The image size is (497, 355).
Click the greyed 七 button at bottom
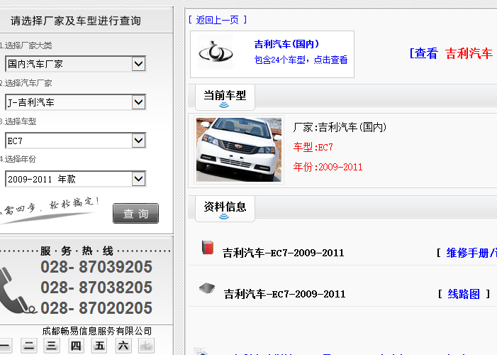[x=147, y=346]
